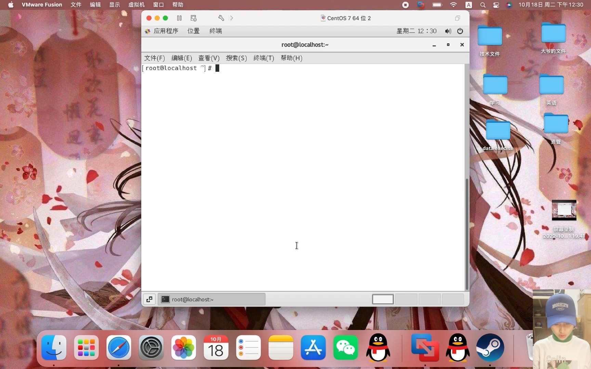Open terminal 帮助(H) menu
This screenshot has height=369, width=591.
click(x=291, y=58)
